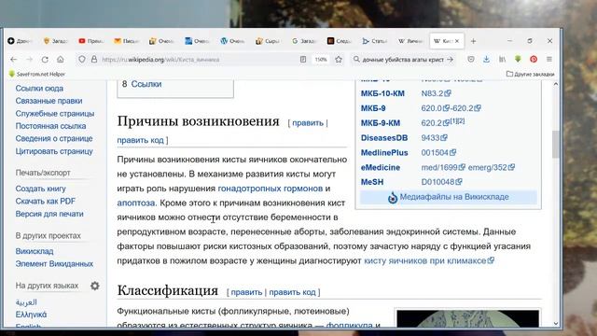597x336 pixels.
Task: Open a new tab with plus button
Action: pos(473,41)
